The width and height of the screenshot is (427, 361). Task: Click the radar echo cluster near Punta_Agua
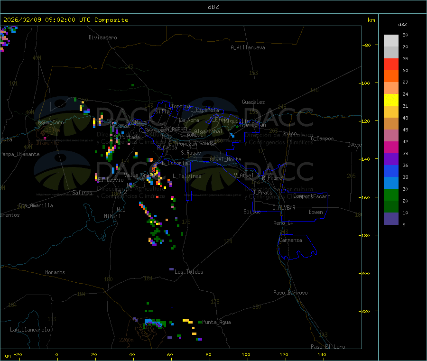(x=192, y=330)
